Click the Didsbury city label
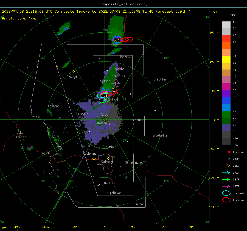Image resolution: width=247 pixels, height=231 pixels. point(103,123)
